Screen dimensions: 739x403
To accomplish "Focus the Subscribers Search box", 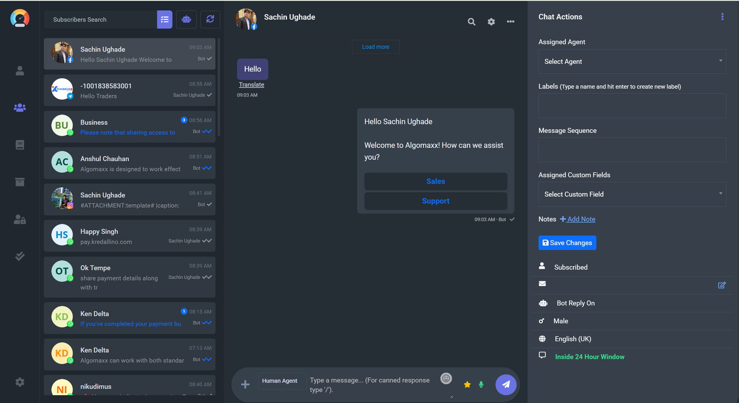I will [x=101, y=19].
